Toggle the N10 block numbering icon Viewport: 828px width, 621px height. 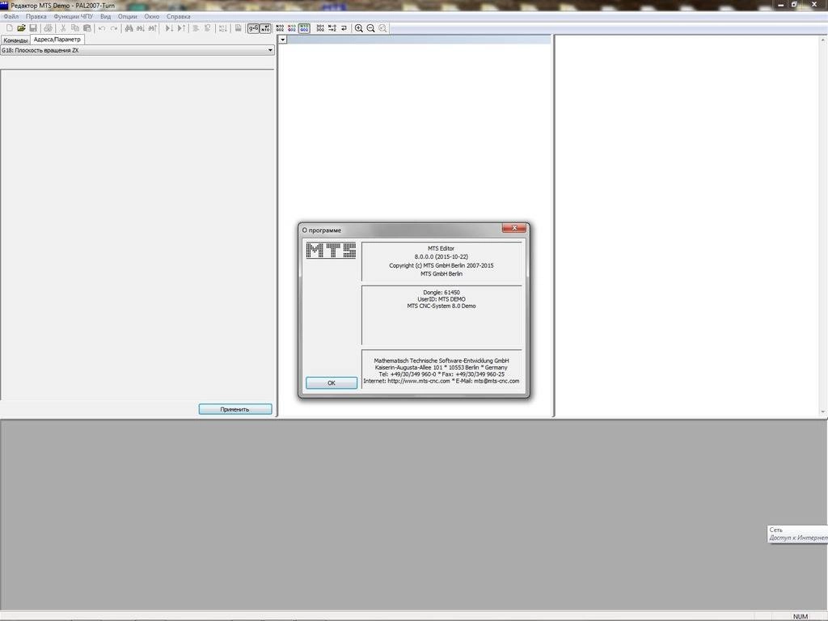265,28
